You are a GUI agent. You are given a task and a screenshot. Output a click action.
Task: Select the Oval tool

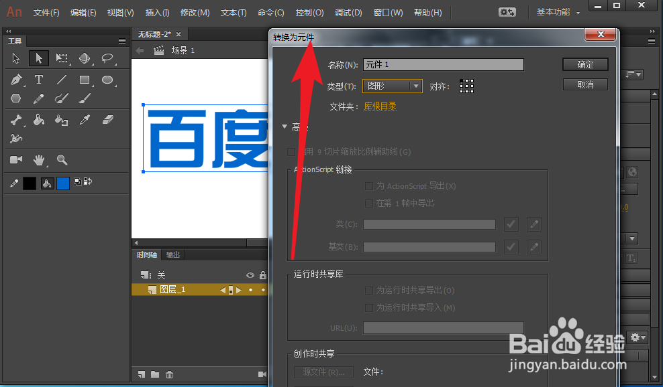coord(107,79)
